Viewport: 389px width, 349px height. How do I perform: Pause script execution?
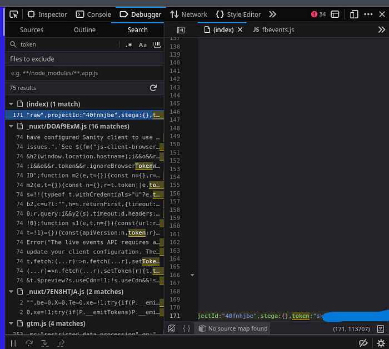tap(13, 343)
